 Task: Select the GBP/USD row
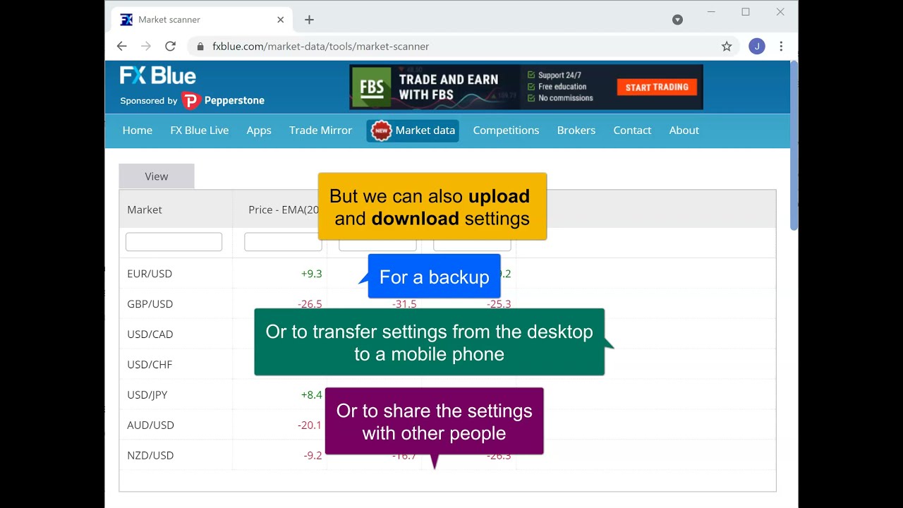(447, 304)
